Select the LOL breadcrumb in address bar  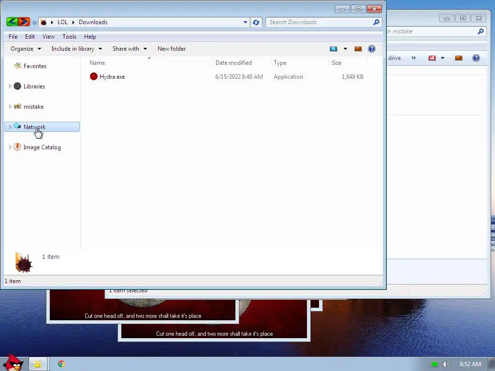(x=62, y=22)
